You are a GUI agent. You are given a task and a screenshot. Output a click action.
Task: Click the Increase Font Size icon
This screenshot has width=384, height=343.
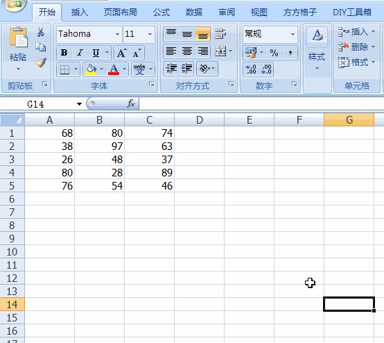[122, 53]
